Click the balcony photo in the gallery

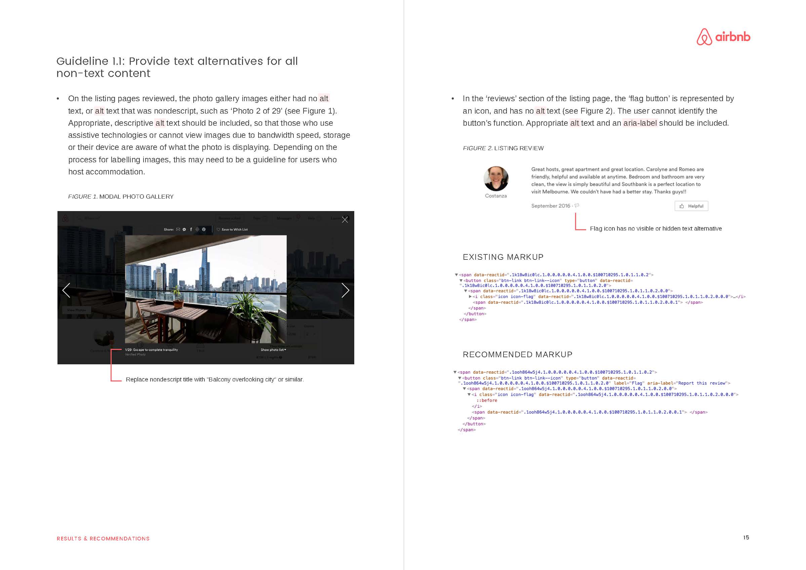click(x=206, y=289)
